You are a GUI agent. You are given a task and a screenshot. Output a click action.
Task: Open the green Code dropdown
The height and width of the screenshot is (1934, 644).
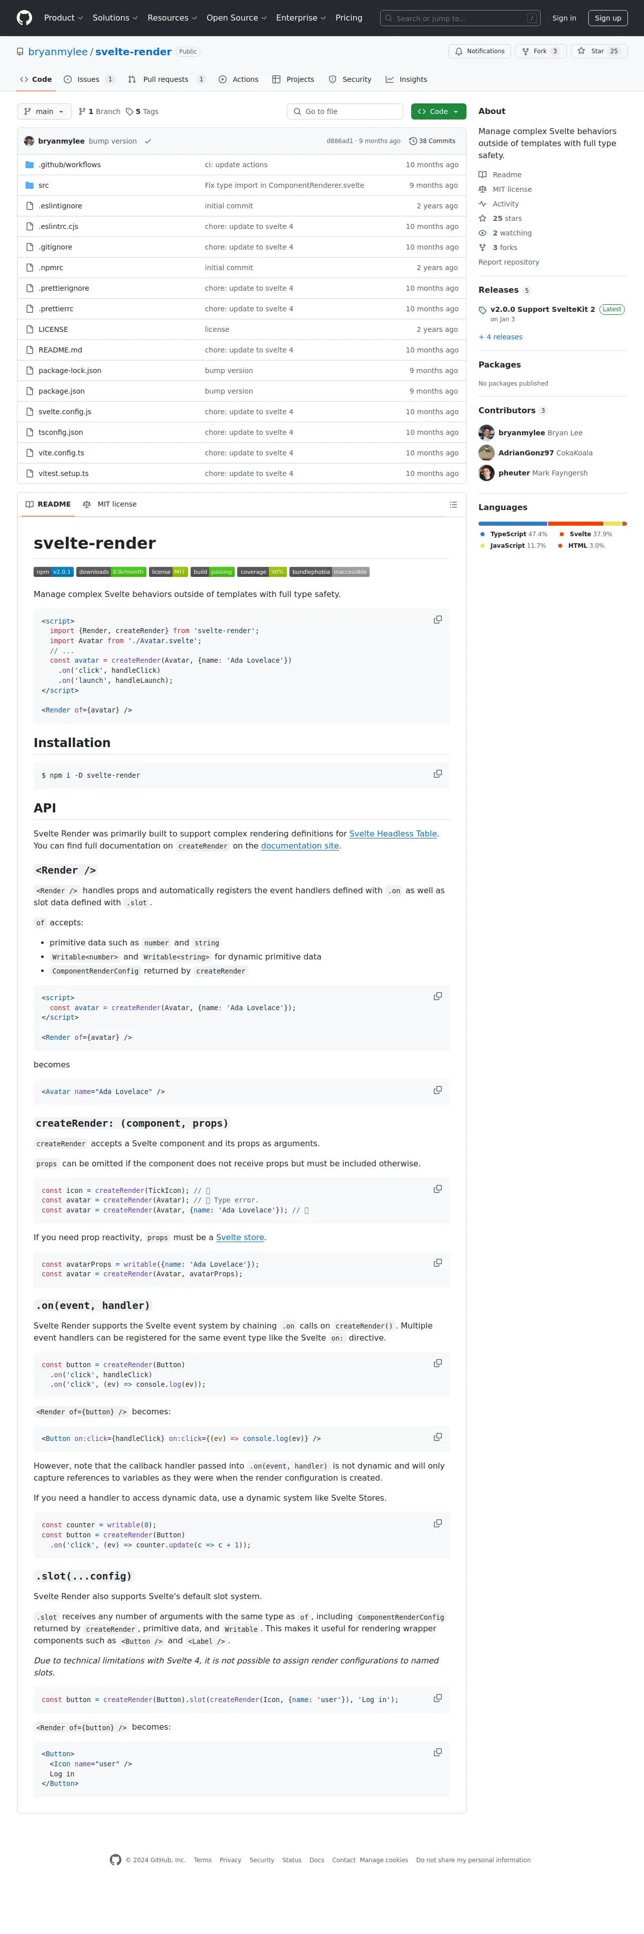pos(438,112)
